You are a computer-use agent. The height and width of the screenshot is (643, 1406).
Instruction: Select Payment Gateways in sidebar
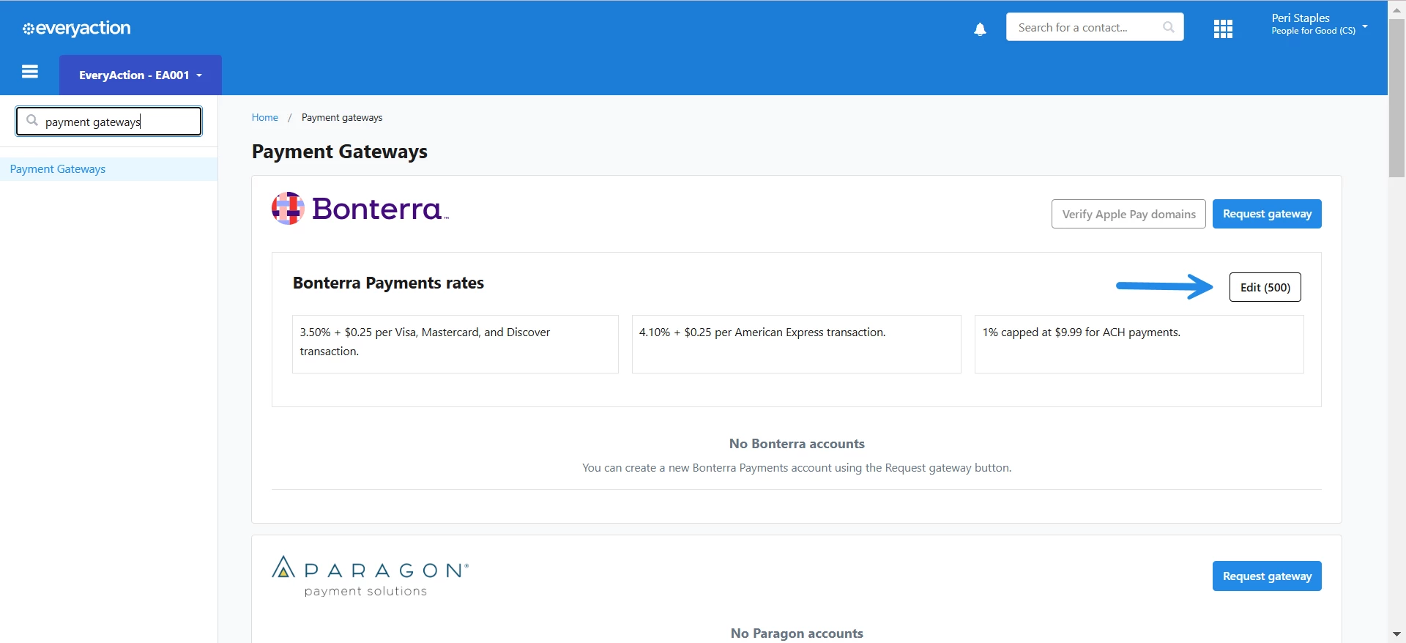tap(108, 169)
